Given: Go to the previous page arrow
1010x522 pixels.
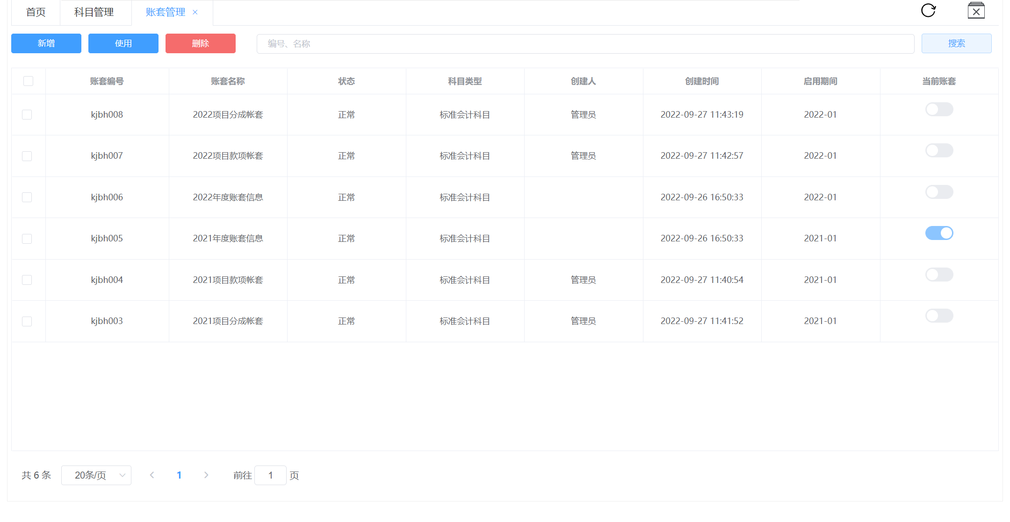Looking at the screenshot, I should [x=152, y=475].
